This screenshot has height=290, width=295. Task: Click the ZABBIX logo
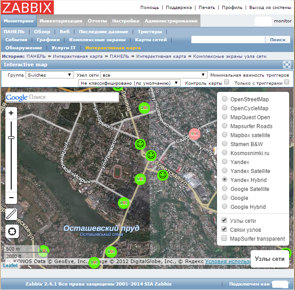[x=27, y=7]
